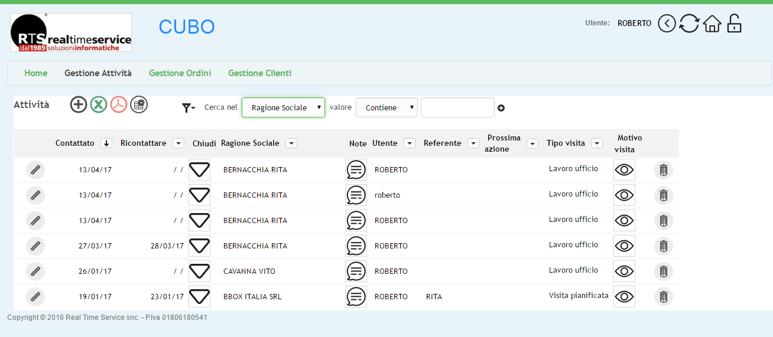Delete the CAVANNA VITO activity
The height and width of the screenshot is (337, 773).
[664, 271]
